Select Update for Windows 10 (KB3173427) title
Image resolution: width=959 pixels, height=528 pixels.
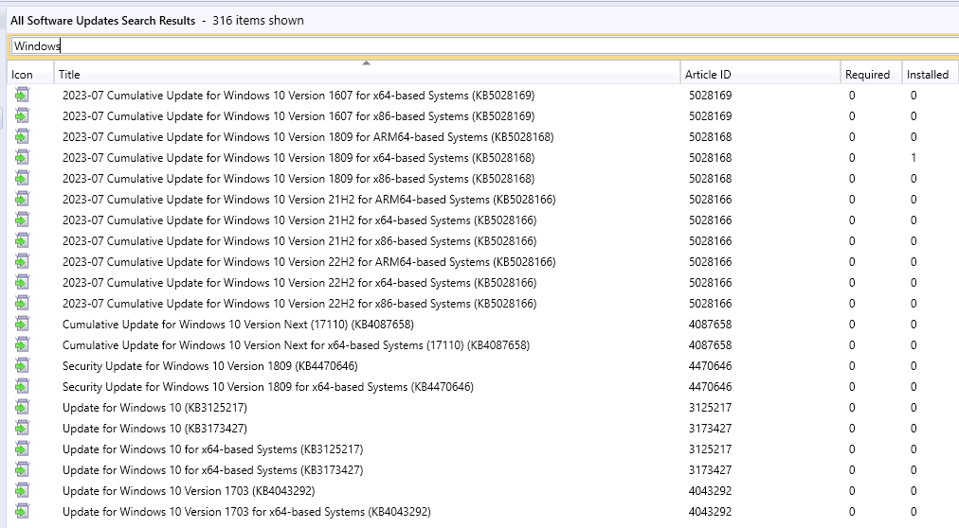[154, 428]
